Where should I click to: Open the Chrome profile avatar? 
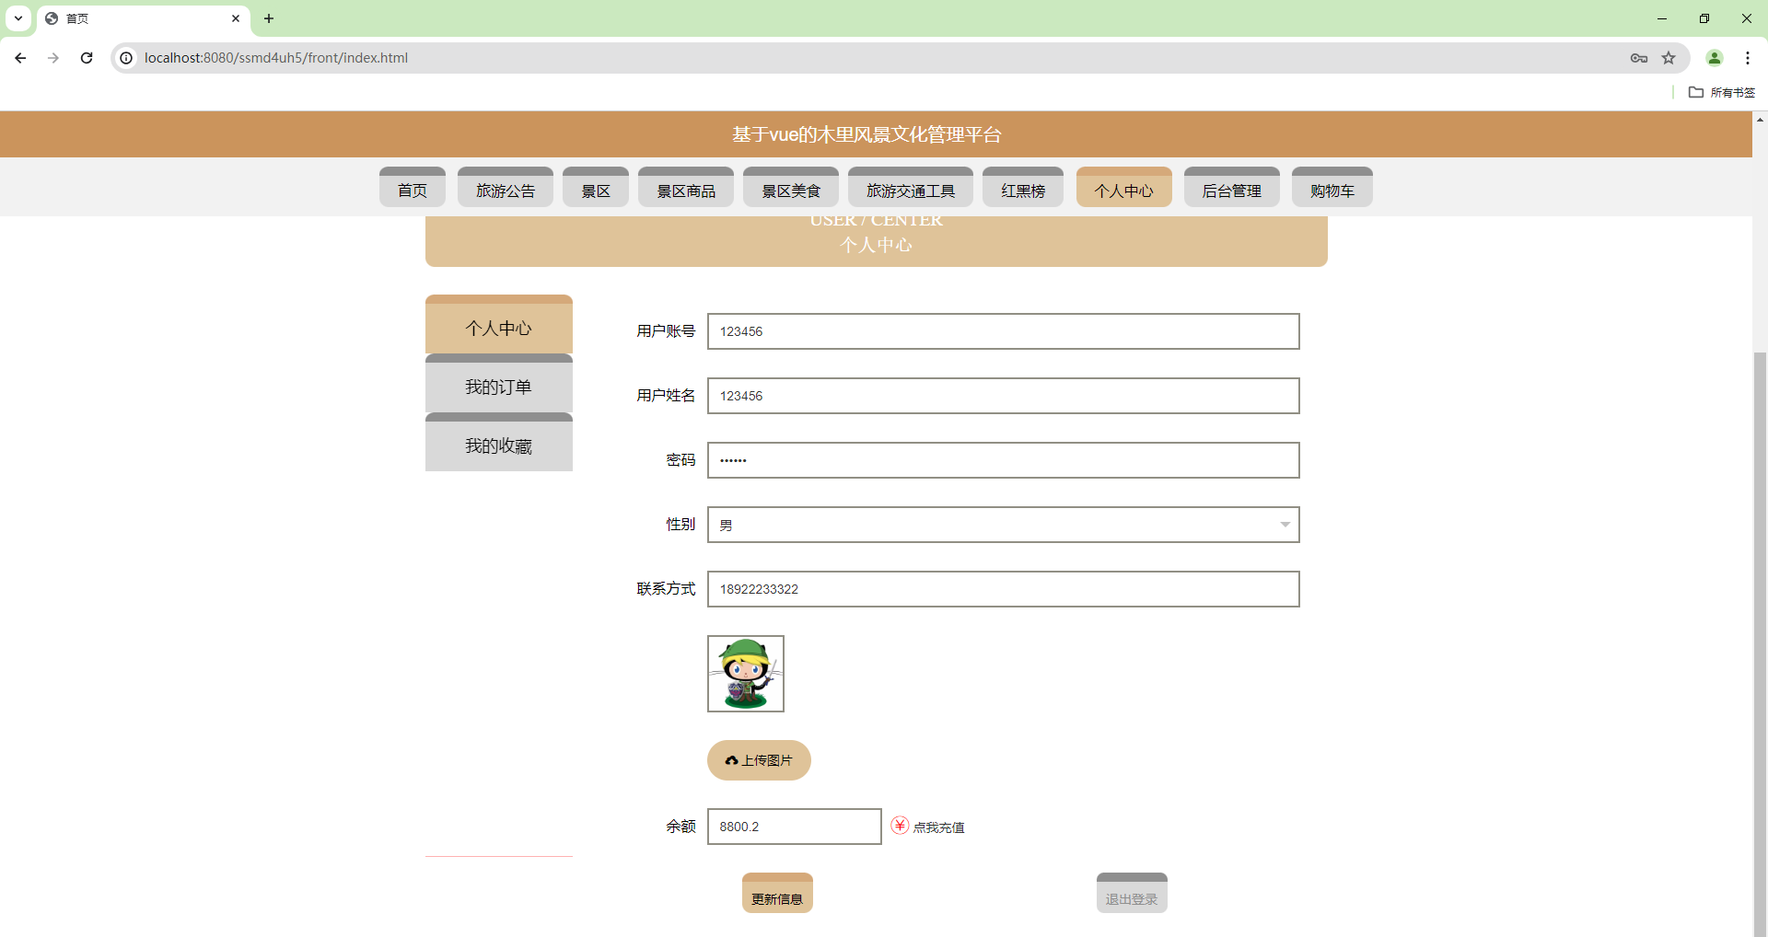(1715, 58)
